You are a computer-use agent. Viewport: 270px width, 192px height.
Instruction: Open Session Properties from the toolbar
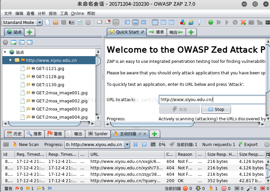coord(80,22)
